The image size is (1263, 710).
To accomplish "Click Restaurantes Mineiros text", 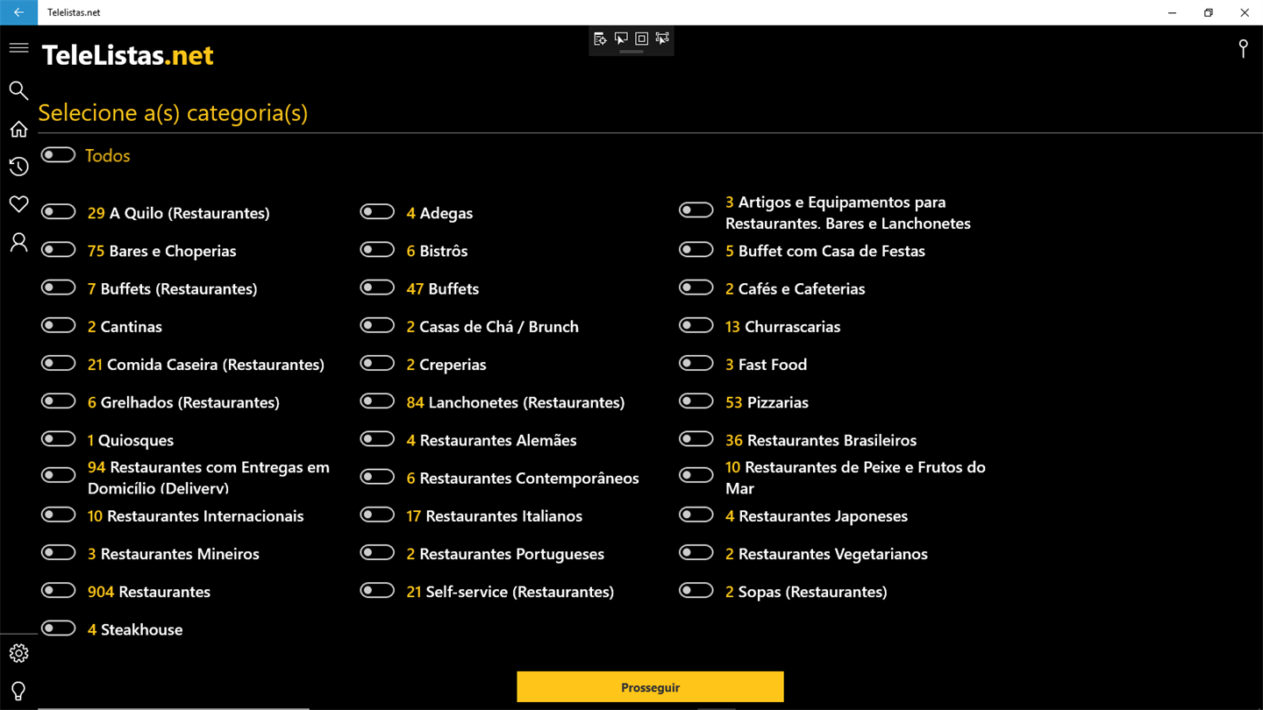I will pyautogui.click(x=174, y=554).
